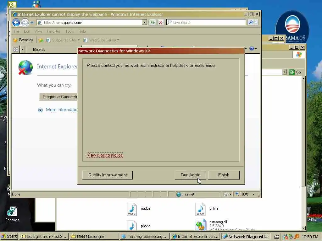Open the Help menu in Internet Explorer
The height and width of the screenshot is (241, 322).
click(x=82, y=31)
